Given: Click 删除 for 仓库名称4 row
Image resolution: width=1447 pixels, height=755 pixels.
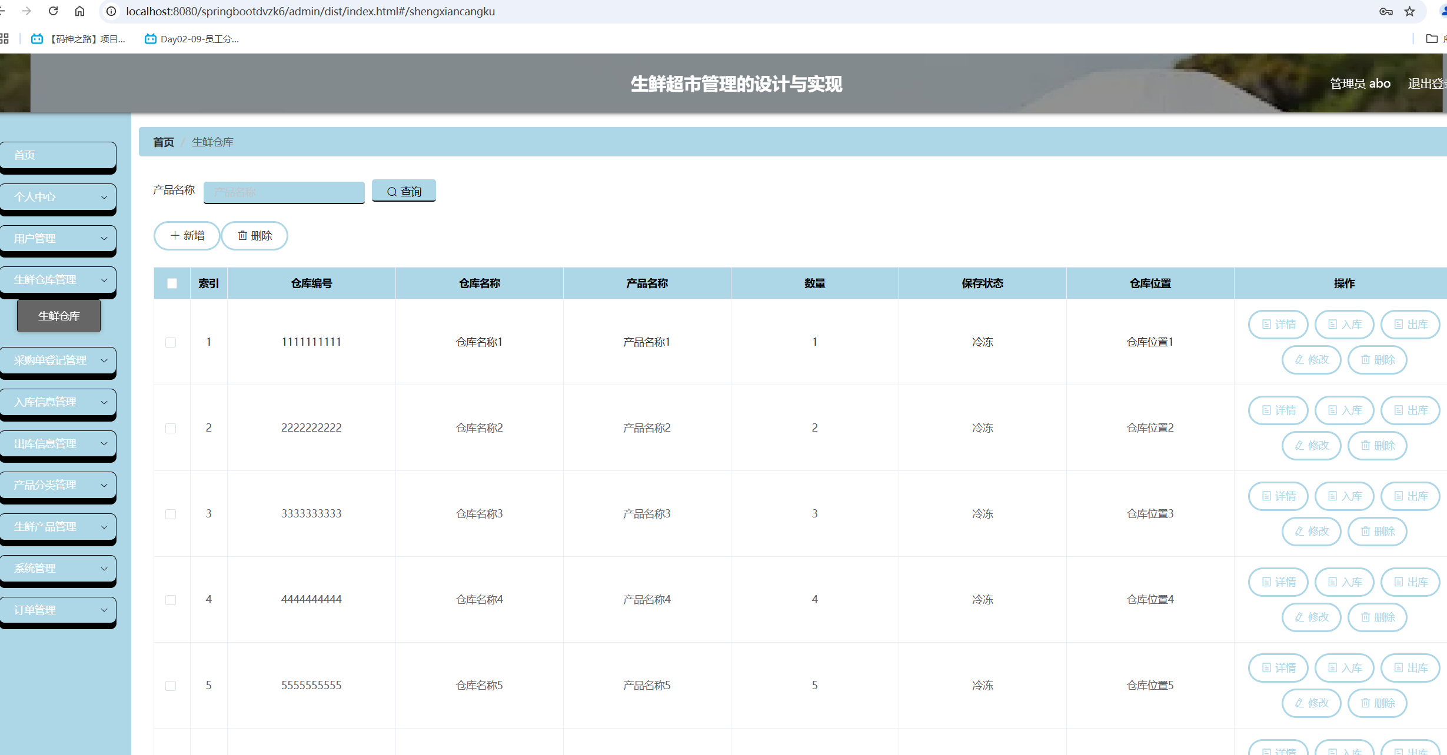Looking at the screenshot, I should click(1378, 617).
